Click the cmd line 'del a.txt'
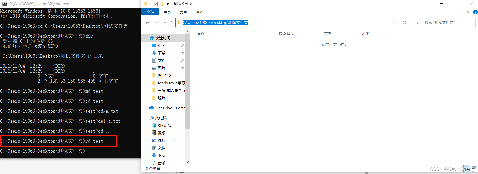The width and height of the screenshot is (478, 174). (60, 121)
